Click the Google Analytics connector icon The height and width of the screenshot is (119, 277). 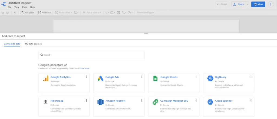(x=45, y=78)
